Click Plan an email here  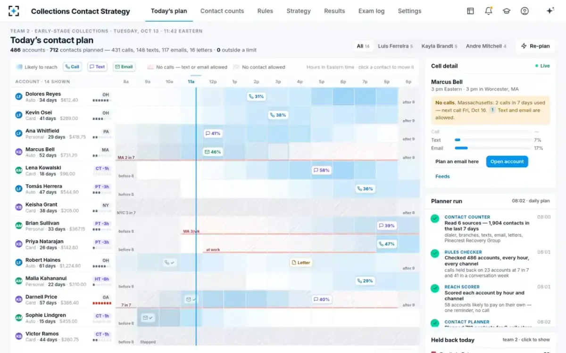(x=457, y=161)
